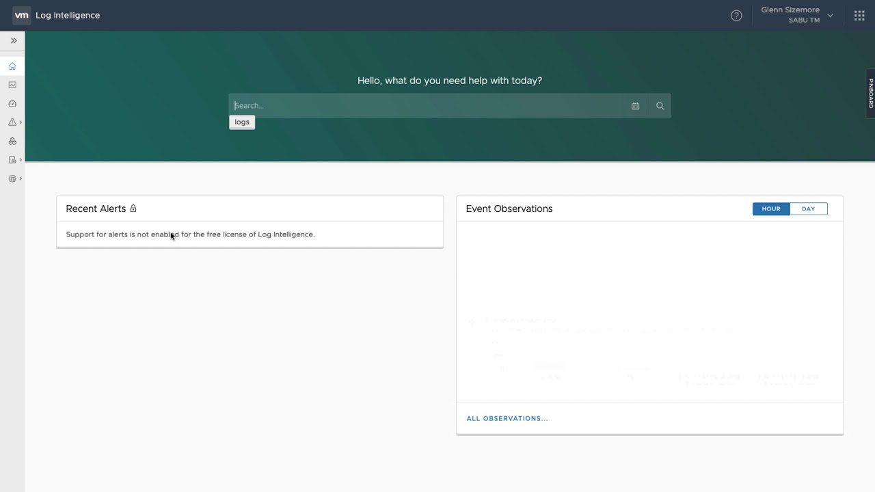This screenshot has height=492, width=875.
Task: Click the greeting text above search
Action: pos(450,81)
